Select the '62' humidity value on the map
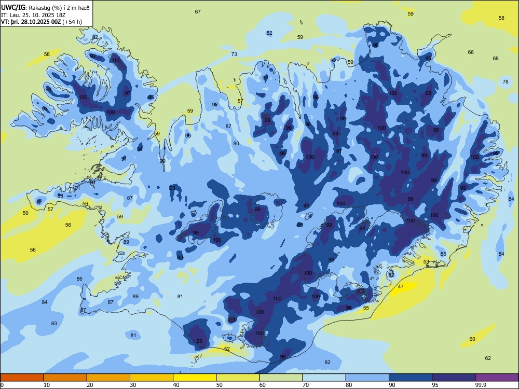The height and width of the screenshot is (389, 519). (488, 358)
